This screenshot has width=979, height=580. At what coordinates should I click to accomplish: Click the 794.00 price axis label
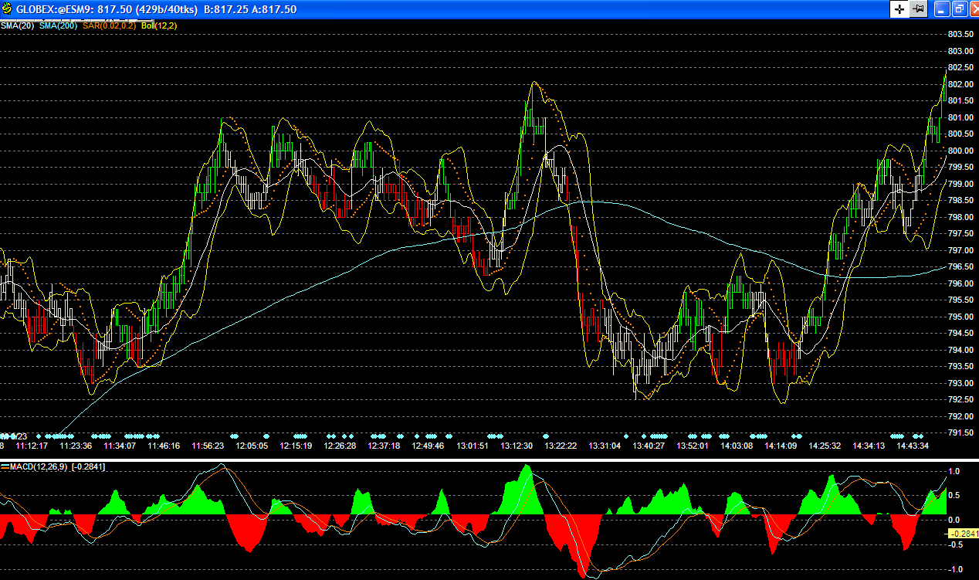click(960, 350)
